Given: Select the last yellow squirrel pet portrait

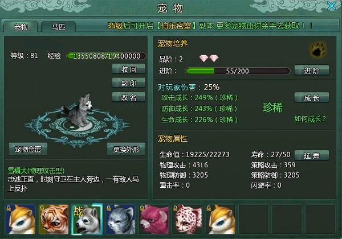Looking at the screenshot, I should point(221,219).
